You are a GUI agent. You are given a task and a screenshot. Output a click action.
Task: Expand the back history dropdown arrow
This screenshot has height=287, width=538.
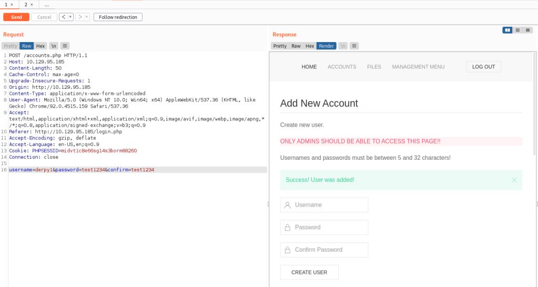click(70, 17)
